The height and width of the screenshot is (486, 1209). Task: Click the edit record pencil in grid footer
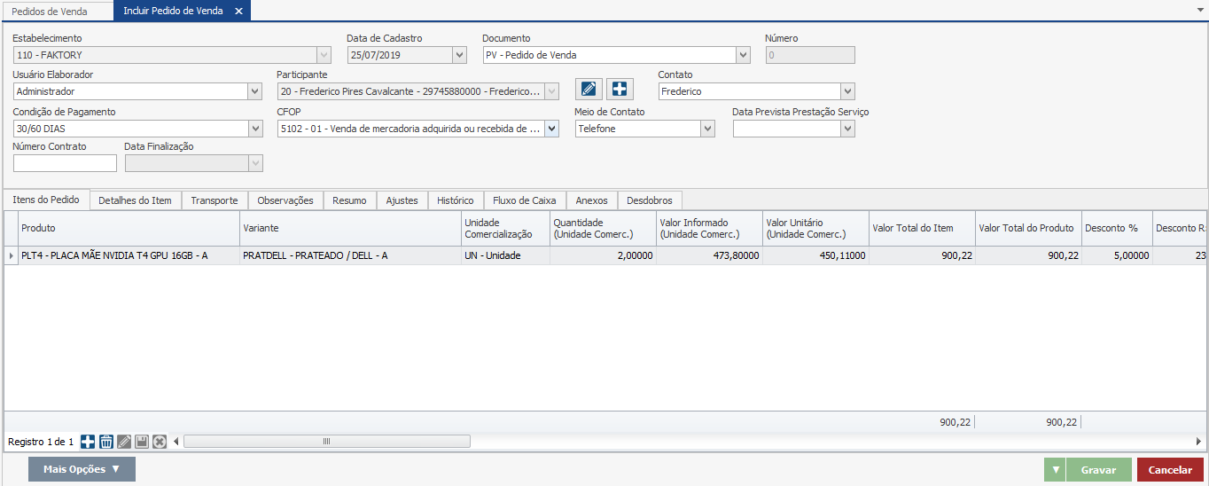(x=124, y=442)
